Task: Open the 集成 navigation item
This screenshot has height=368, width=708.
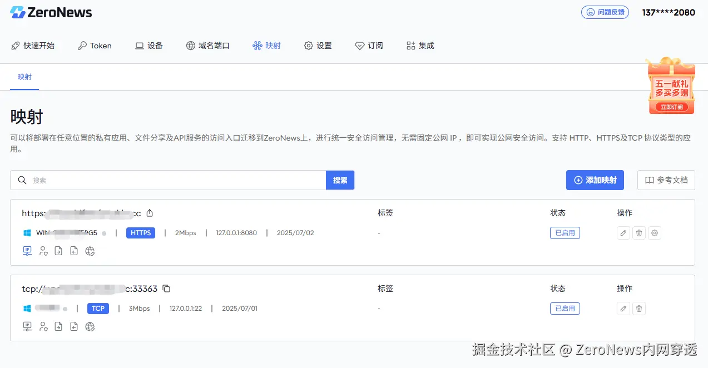Action: [420, 46]
